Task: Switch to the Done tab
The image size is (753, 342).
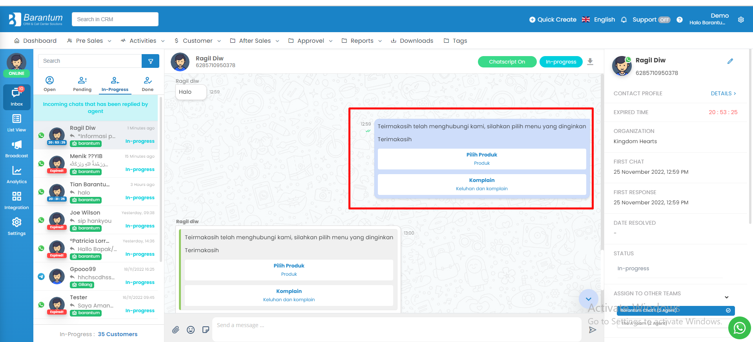Action: (x=148, y=84)
